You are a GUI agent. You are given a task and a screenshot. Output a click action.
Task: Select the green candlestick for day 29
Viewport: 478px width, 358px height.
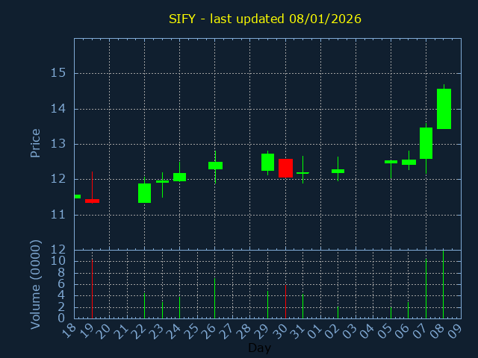267,163
